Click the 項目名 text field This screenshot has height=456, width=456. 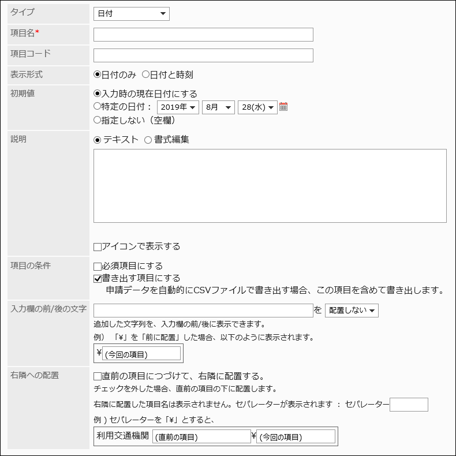pyautogui.click(x=203, y=35)
